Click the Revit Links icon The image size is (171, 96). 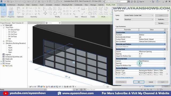(3, 66)
